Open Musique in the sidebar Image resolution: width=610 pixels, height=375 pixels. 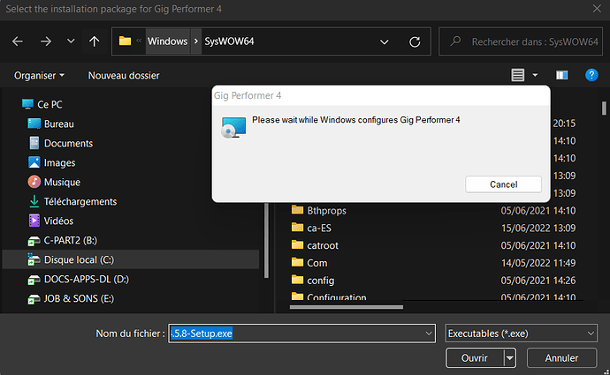[62, 182]
